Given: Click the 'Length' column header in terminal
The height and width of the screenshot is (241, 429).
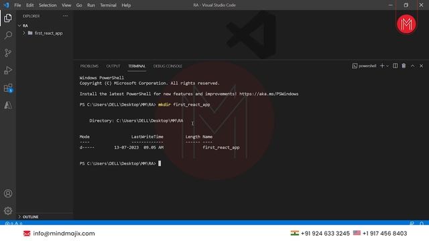Looking at the screenshot, I should click(192, 137).
